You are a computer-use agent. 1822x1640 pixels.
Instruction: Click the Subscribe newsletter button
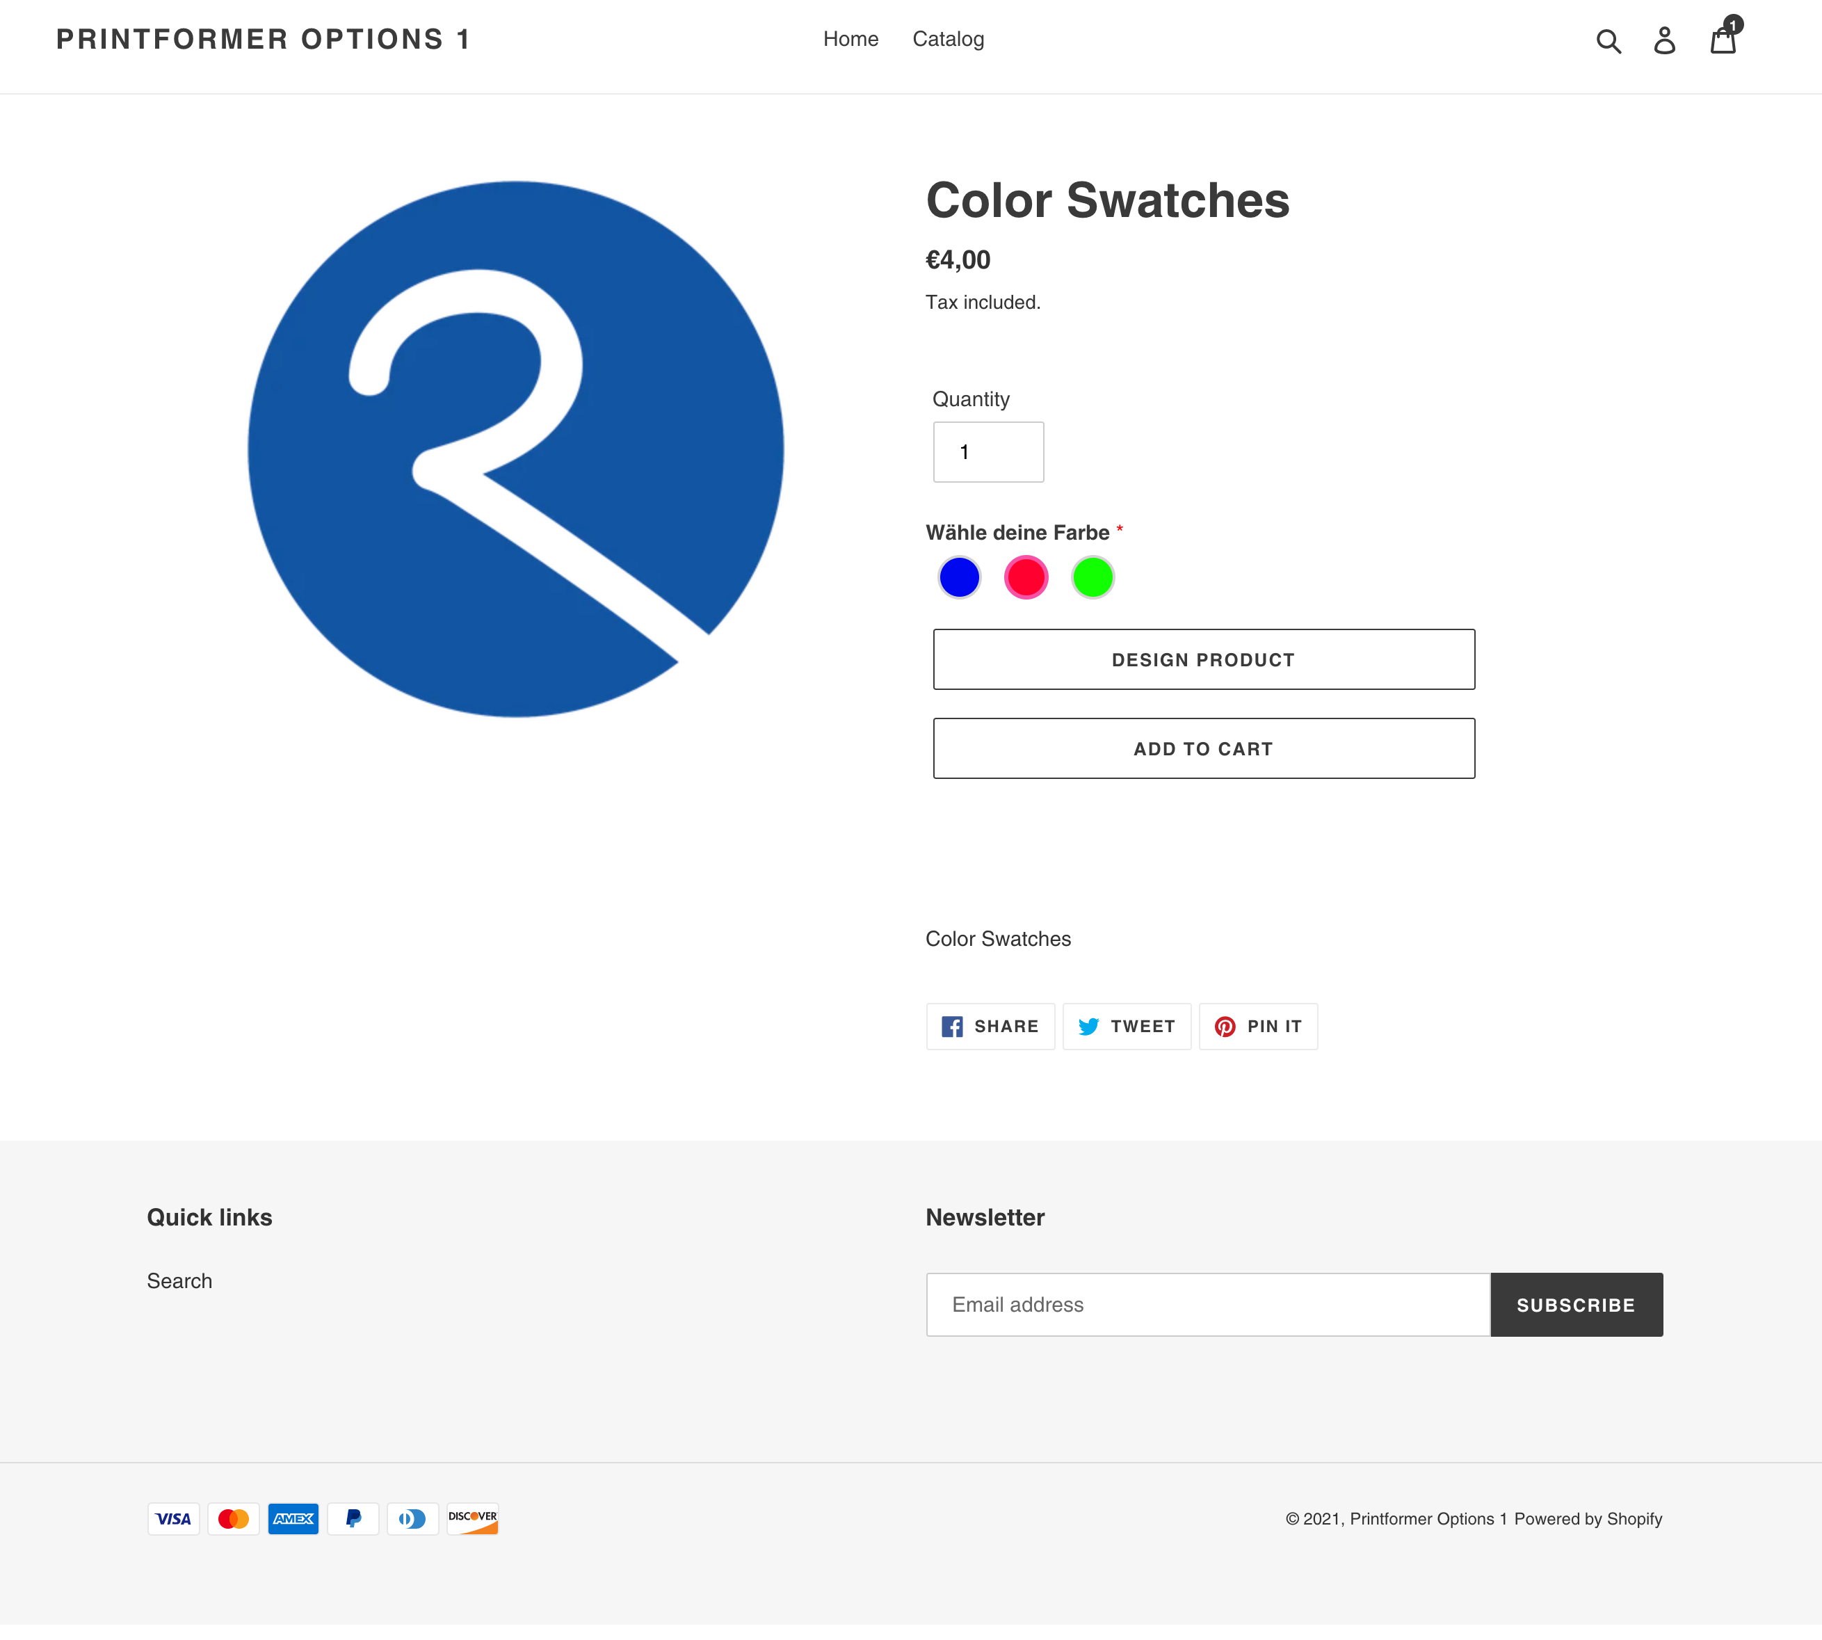[1575, 1305]
